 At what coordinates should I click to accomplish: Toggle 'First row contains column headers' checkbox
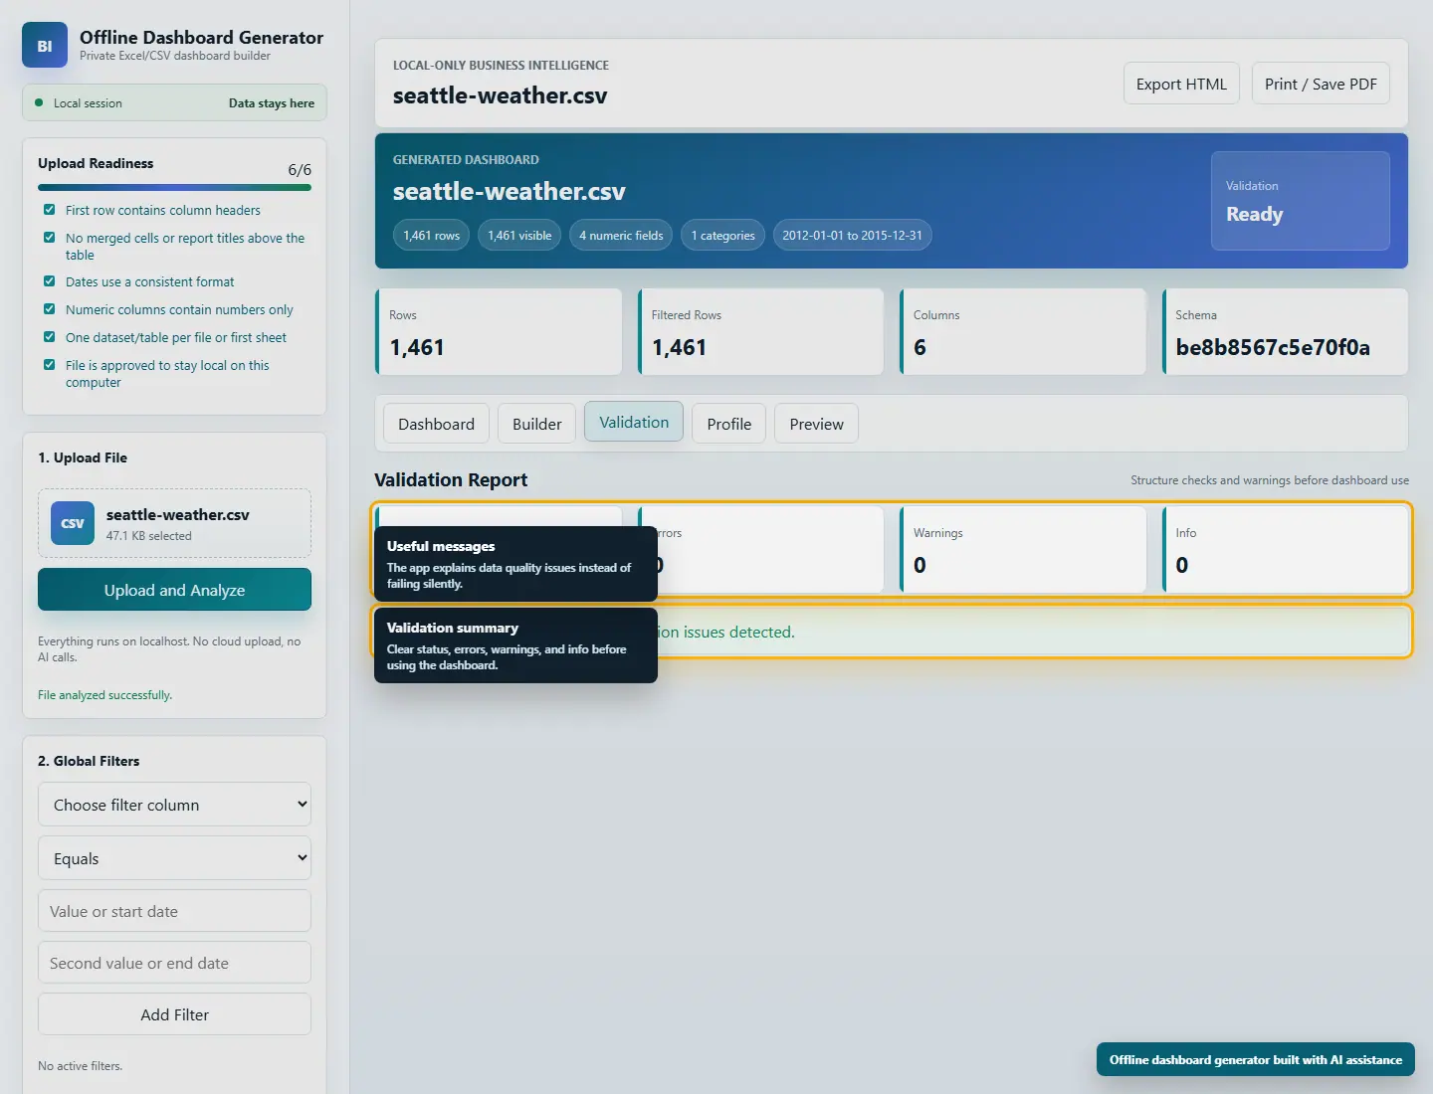click(49, 210)
